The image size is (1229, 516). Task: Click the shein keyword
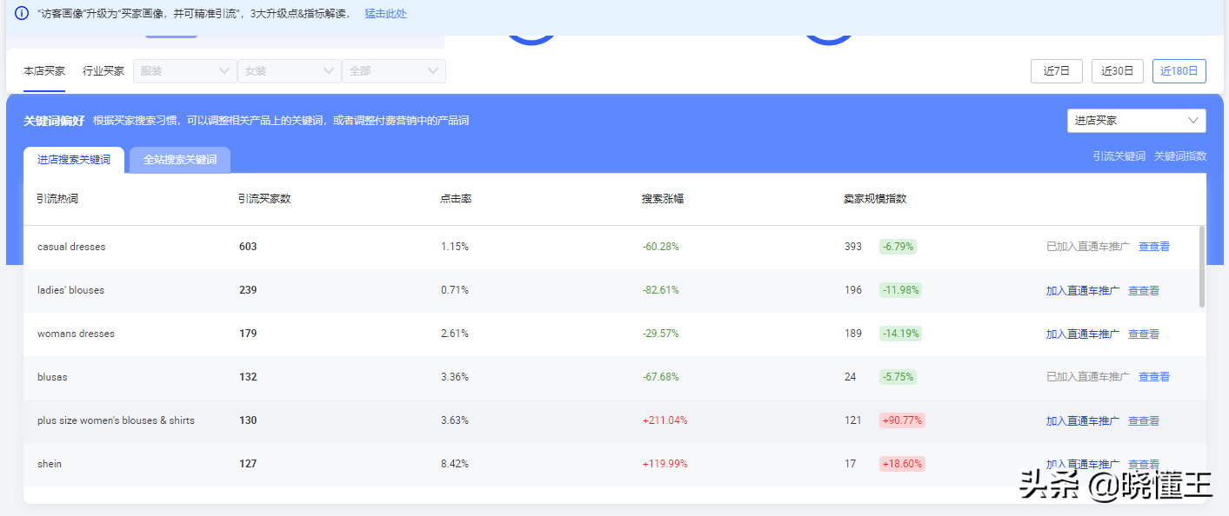50,464
